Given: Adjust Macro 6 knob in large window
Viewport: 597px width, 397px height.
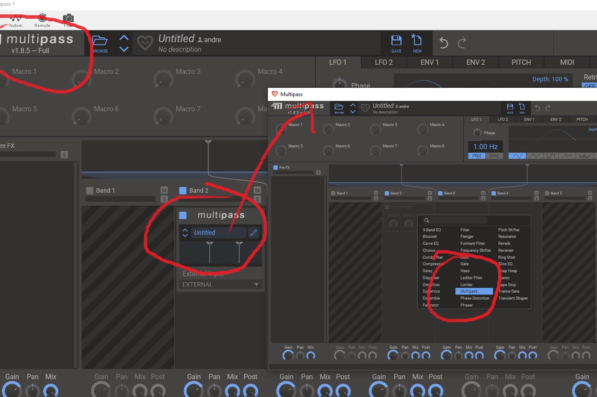Looking at the screenshot, I should [81, 117].
